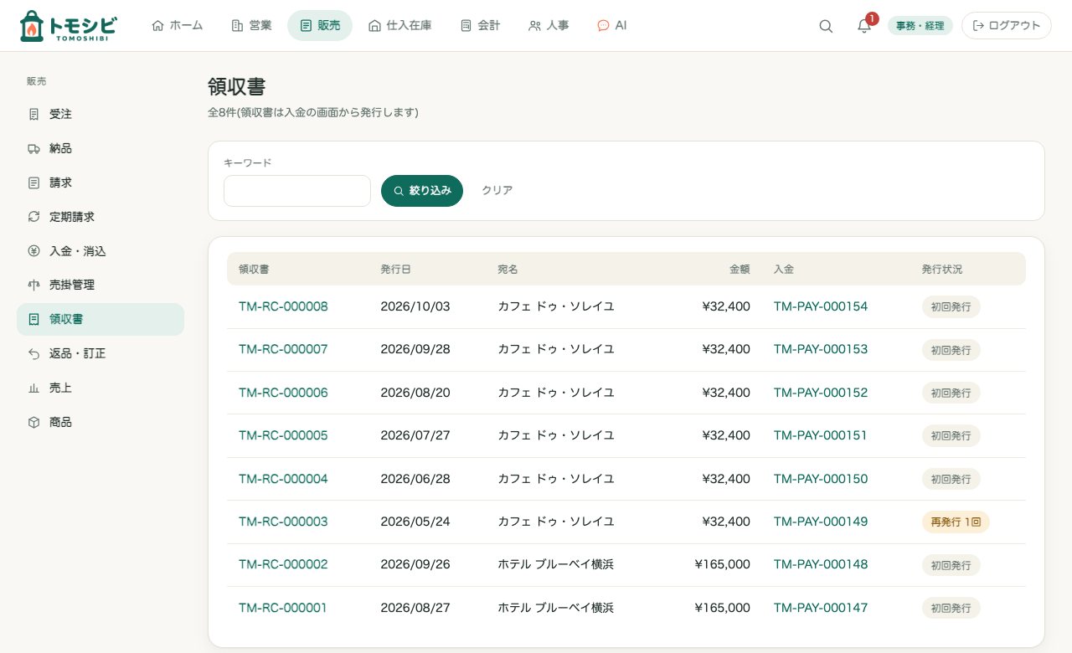Click the 定期請求 refresh icon
Screen dimensions: 1072x653
(x=33, y=217)
